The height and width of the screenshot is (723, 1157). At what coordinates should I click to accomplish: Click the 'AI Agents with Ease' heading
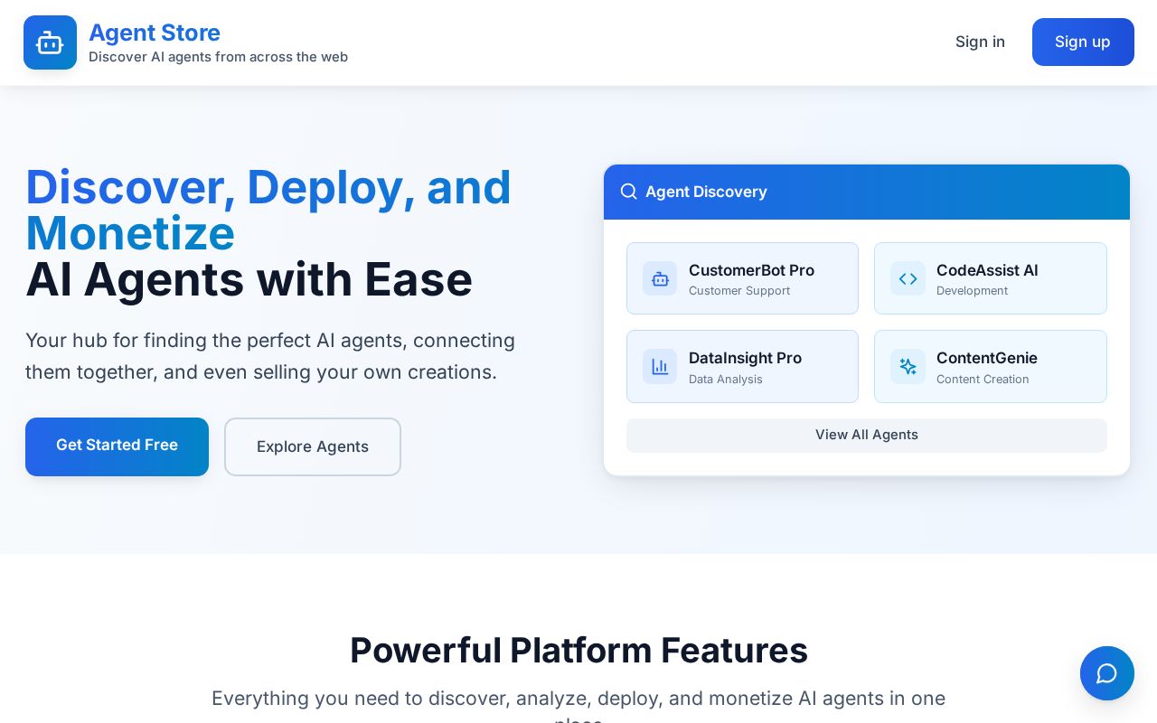tap(249, 279)
